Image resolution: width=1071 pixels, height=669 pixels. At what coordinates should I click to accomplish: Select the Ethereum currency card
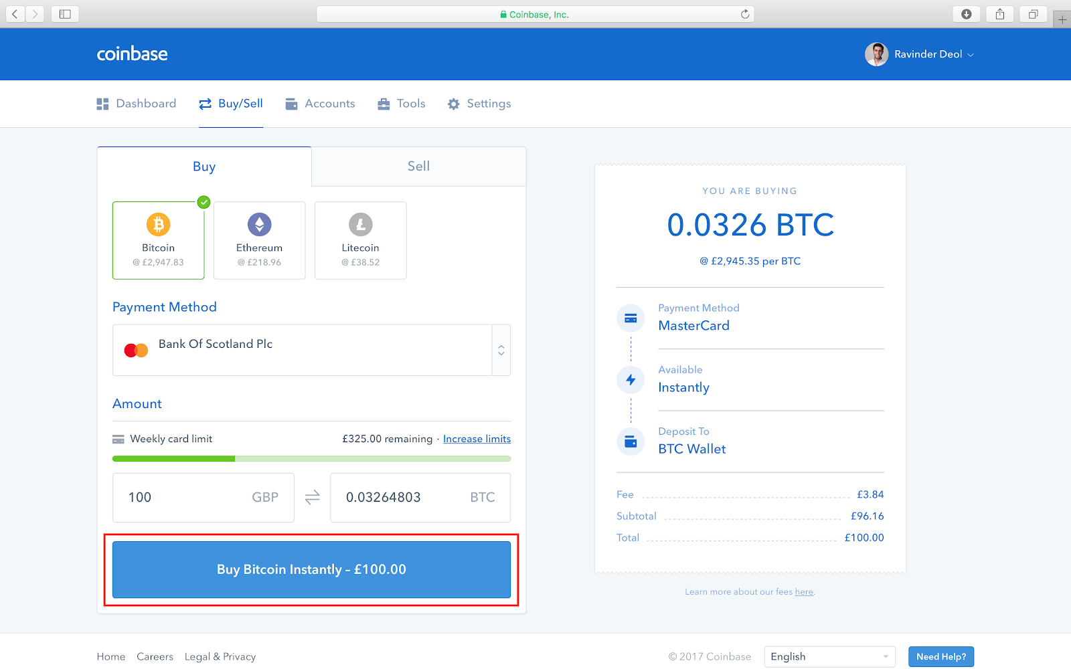[260, 240]
